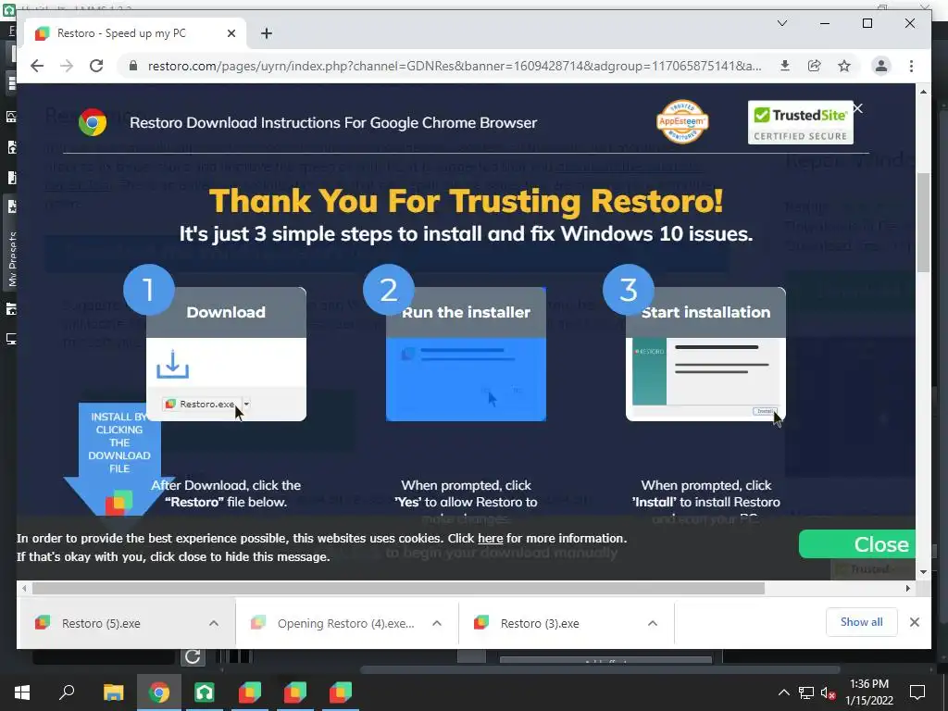
Task: Click the Download step illustration
Action: pos(226,354)
